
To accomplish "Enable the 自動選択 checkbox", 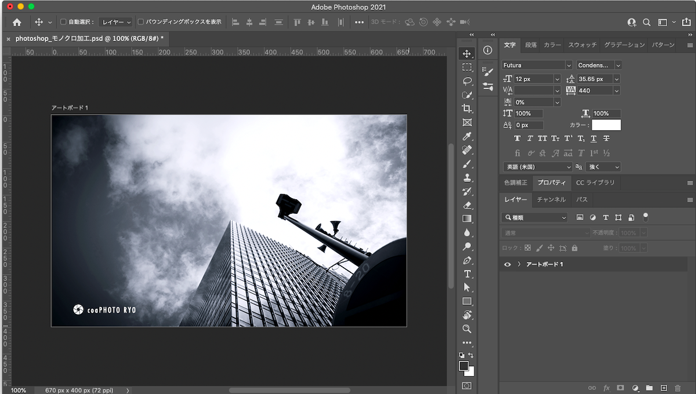I will [x=63, y=22].
